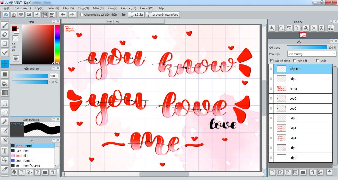The height and width of the screenshot is (180, 338).
Task: Undock the Lớp panel
Action: click(332, 41)
